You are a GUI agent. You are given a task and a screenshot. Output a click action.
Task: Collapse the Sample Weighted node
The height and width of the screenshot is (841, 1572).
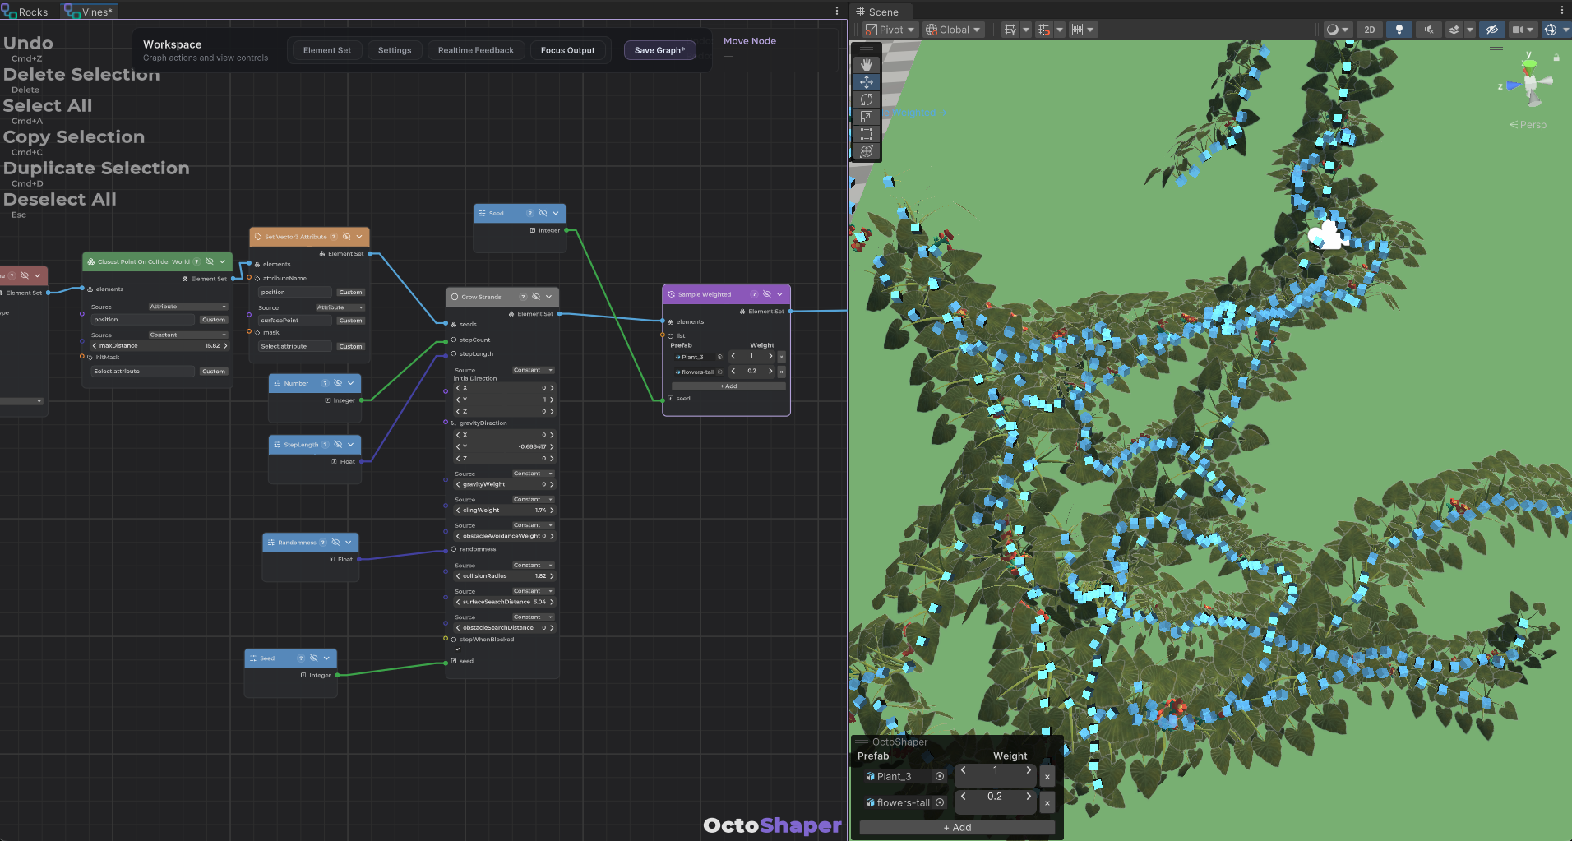point(780,294)
